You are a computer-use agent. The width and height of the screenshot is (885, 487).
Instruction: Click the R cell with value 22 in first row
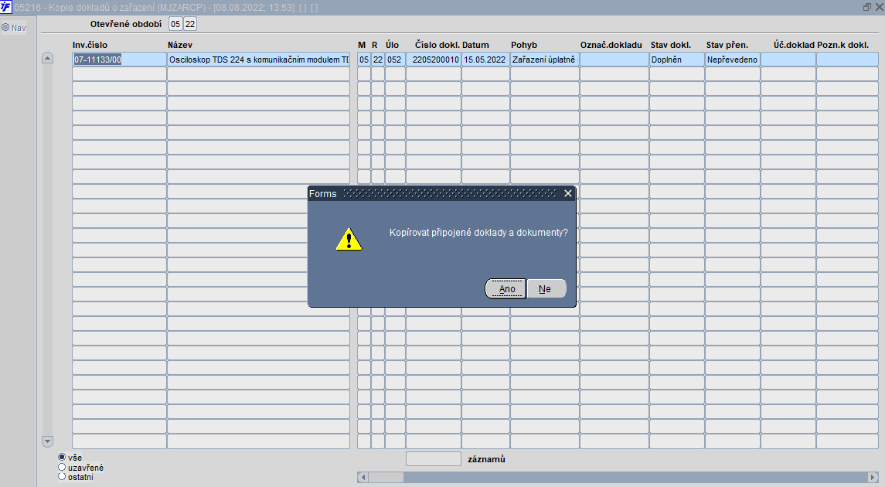[378, 60]
